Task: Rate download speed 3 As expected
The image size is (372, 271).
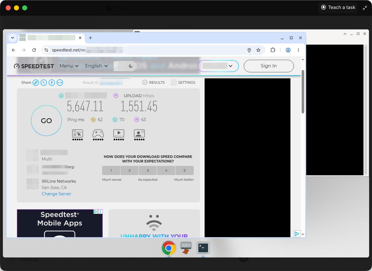Action: tap(148, 171)
